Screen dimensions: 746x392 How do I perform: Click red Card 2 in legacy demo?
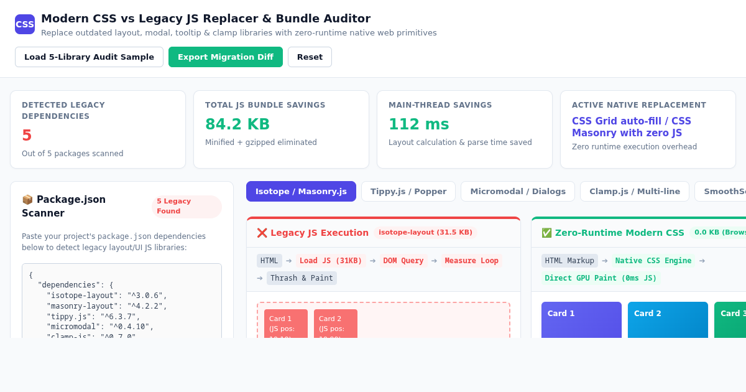pos(336,324)
